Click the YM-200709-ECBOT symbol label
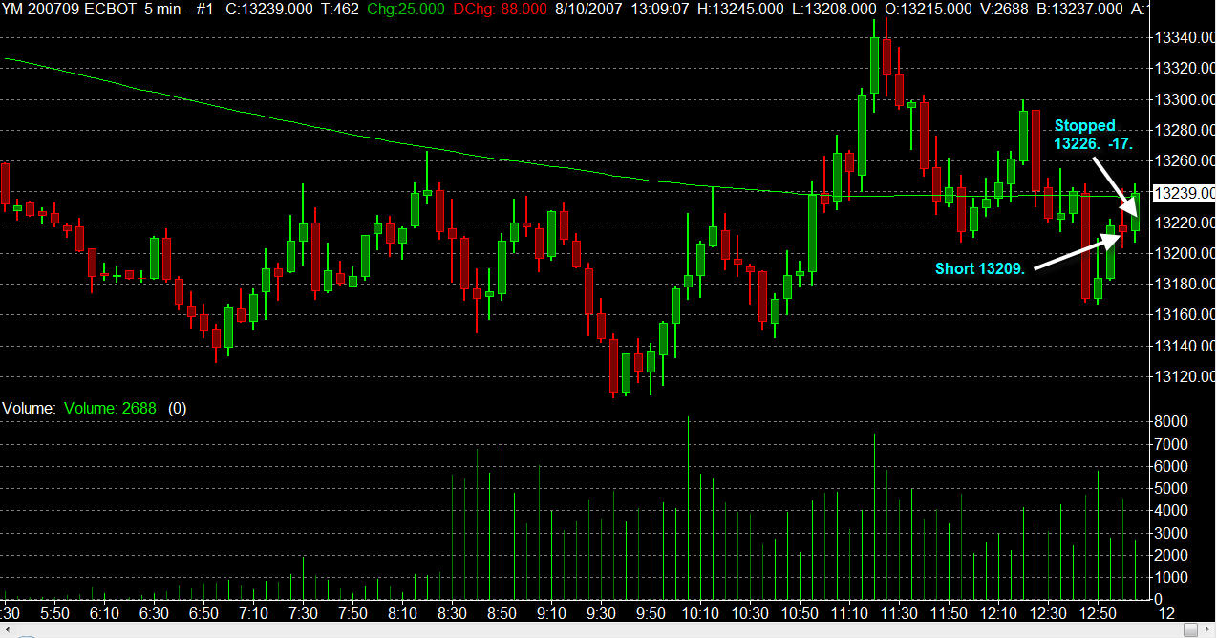The height and width of the screenshot is (638, 1217). pyautogui.click(x=69, y=9)
